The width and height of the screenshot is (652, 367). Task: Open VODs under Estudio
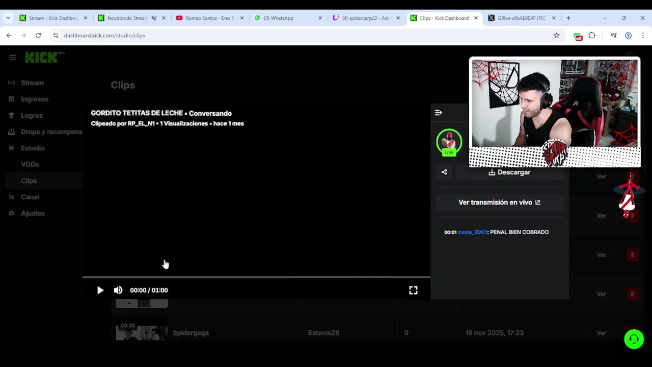(30, 164)
